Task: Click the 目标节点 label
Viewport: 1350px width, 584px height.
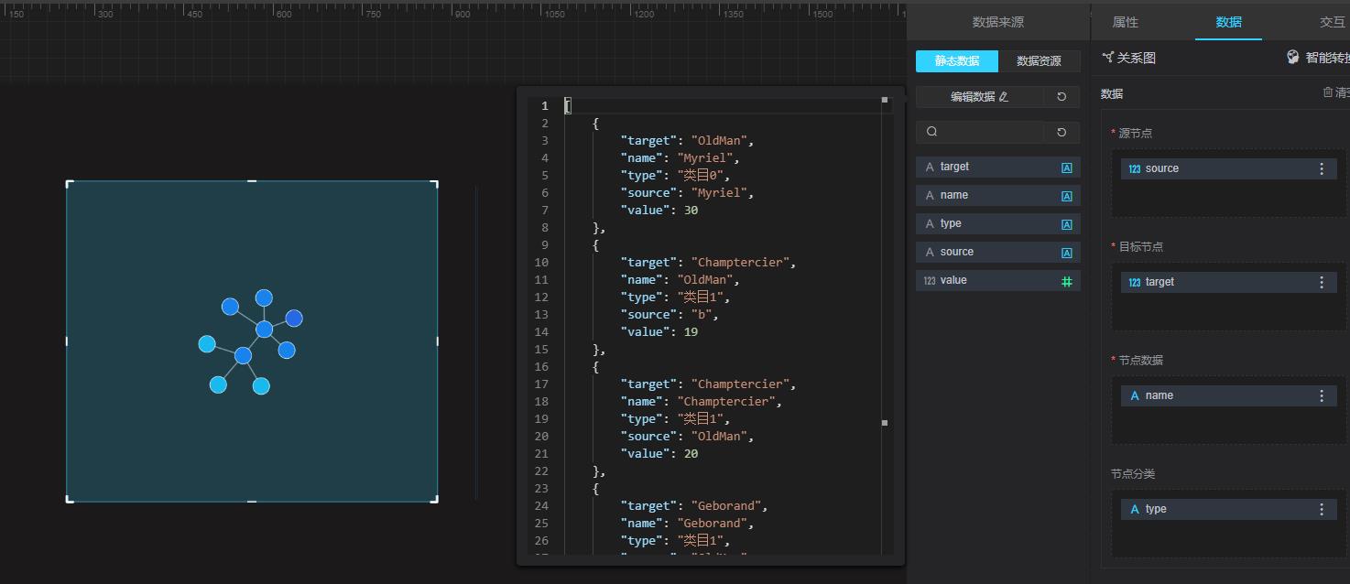Action: click(x=1141, y=247)
